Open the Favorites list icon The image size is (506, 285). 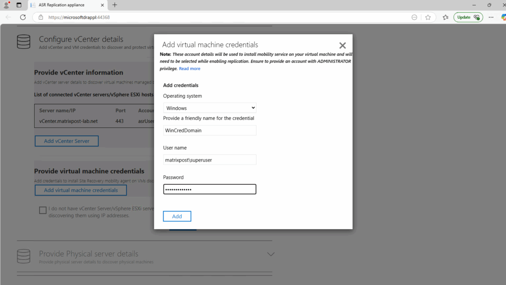click(446, 17)
